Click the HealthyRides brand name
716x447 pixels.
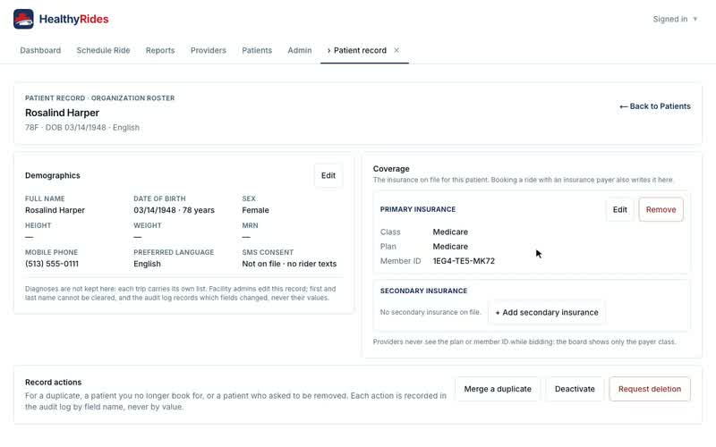pos(73,19)
